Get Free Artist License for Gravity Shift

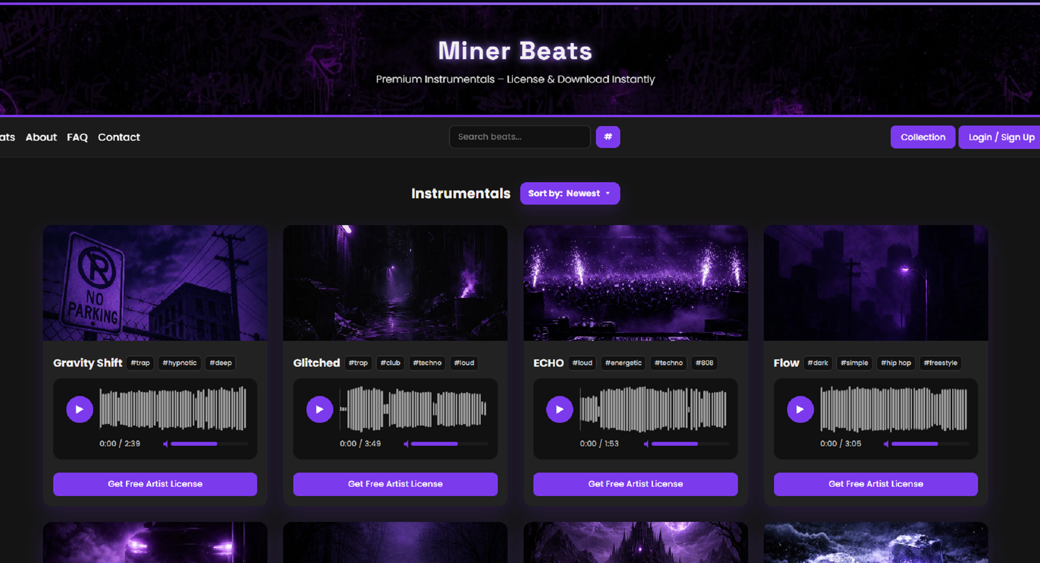(155, 484)
